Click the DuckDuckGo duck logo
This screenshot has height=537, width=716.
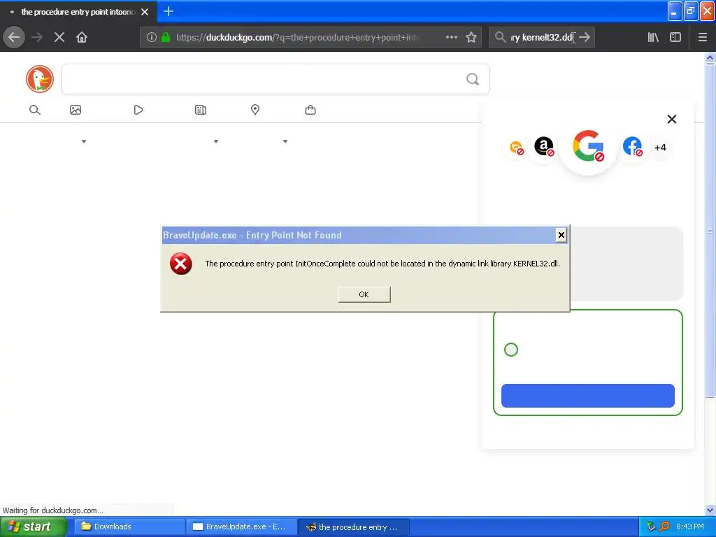coord(40,79)
